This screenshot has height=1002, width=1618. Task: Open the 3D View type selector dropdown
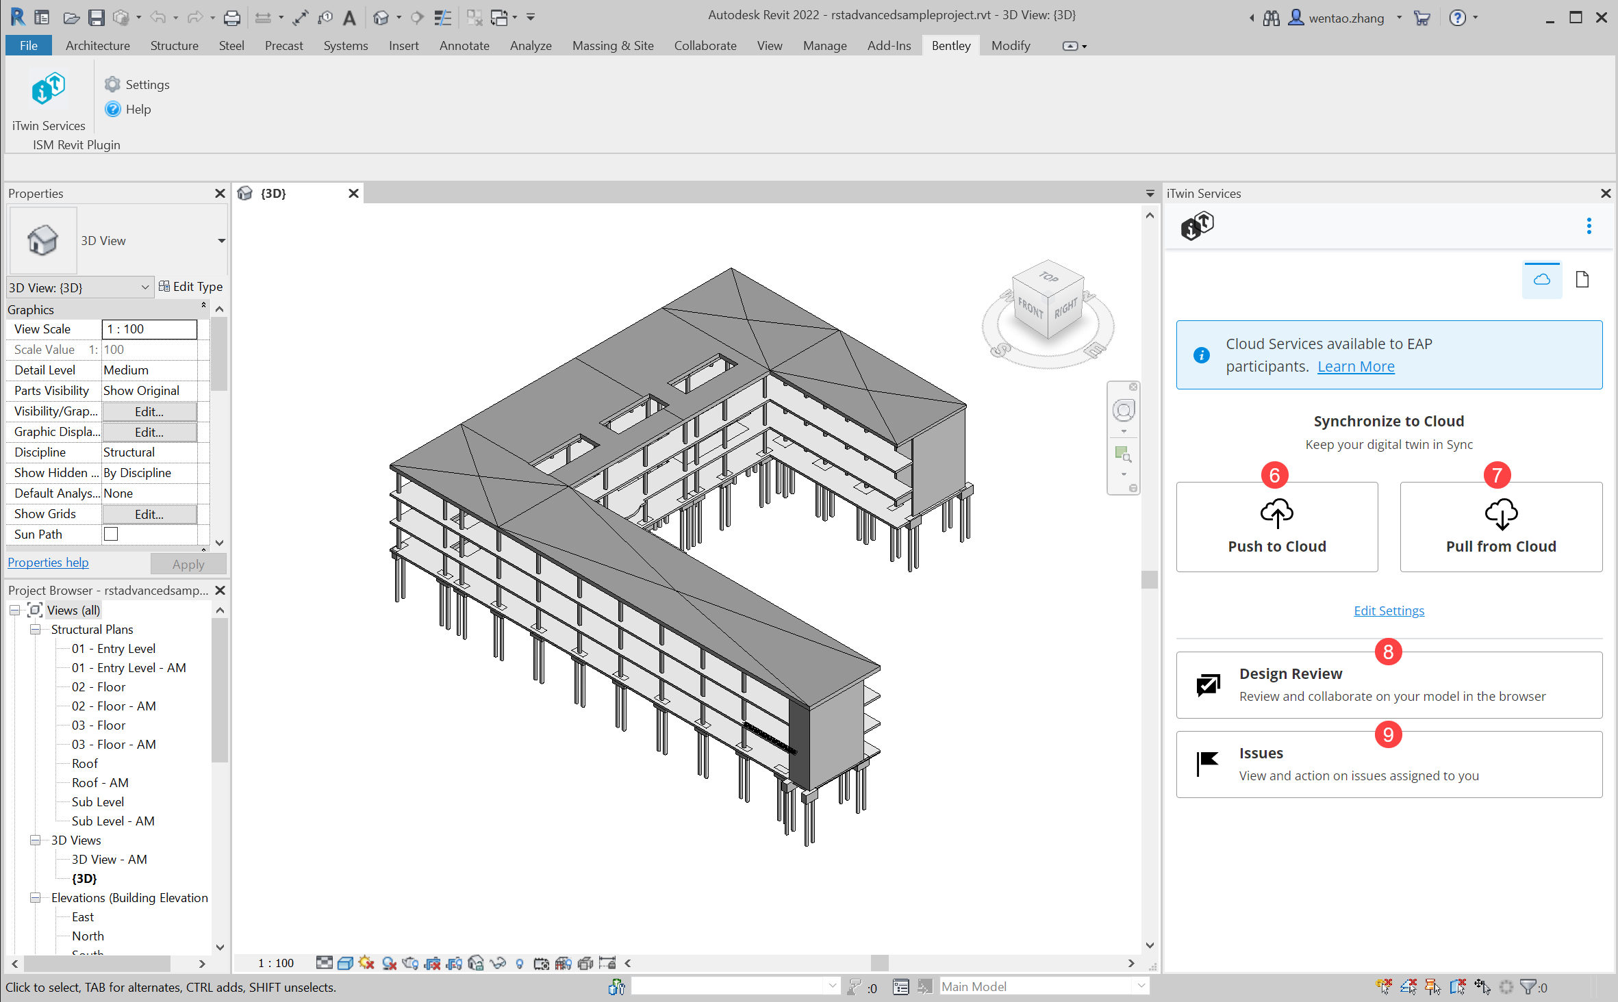click(x=221, y=240)
